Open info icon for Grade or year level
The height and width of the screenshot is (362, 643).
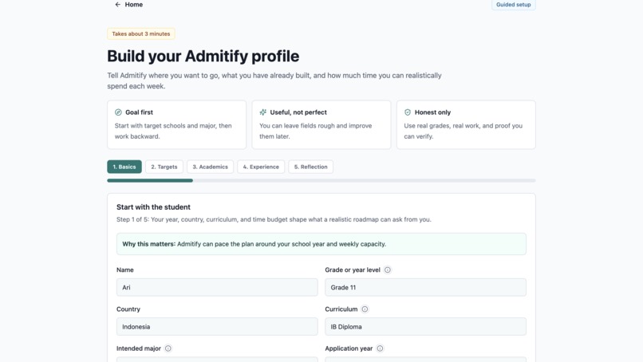coord(388,270)
